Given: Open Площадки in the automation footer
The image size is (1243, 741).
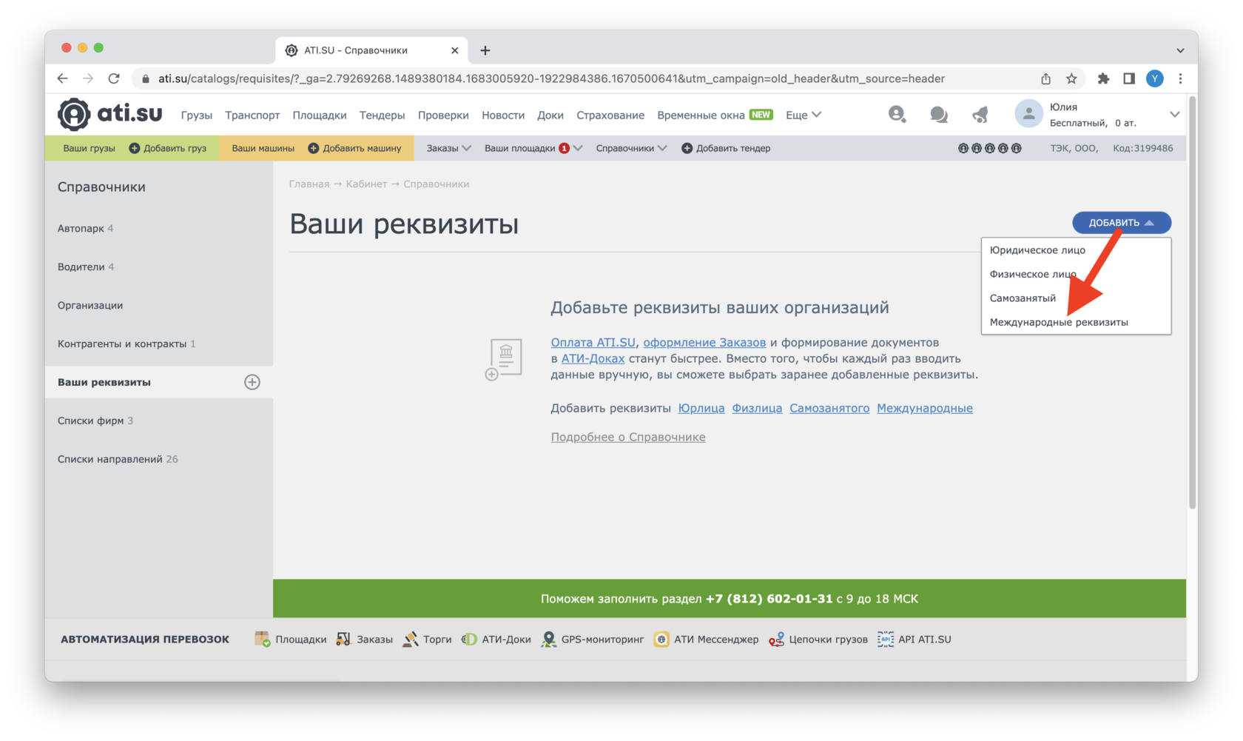Looking at the screenshot, I should tap(291, 640).
